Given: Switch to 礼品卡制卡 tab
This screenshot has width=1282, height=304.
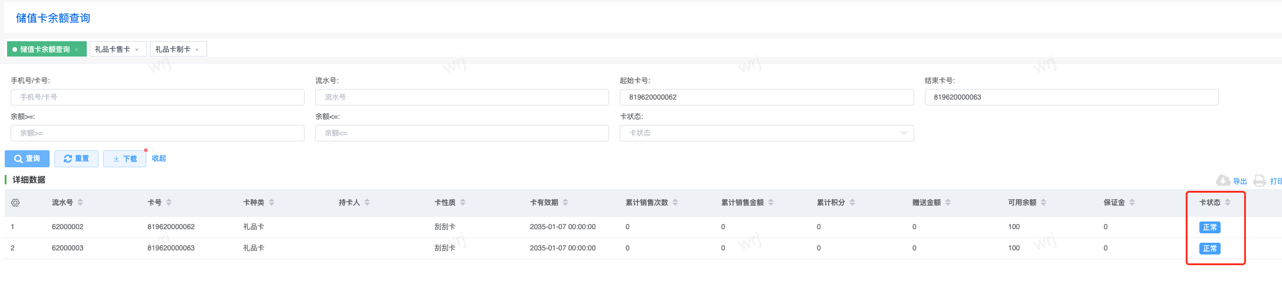Looking at the screenshot, I should point(172,49).
